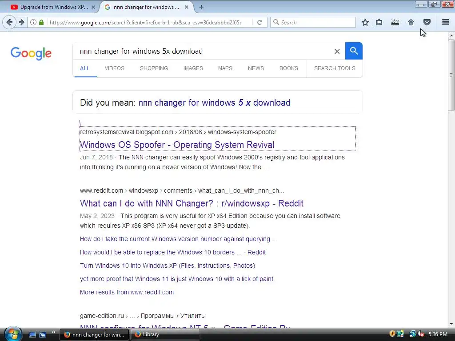
Task: Save page to Pocket icon
Action: (427, 22)
